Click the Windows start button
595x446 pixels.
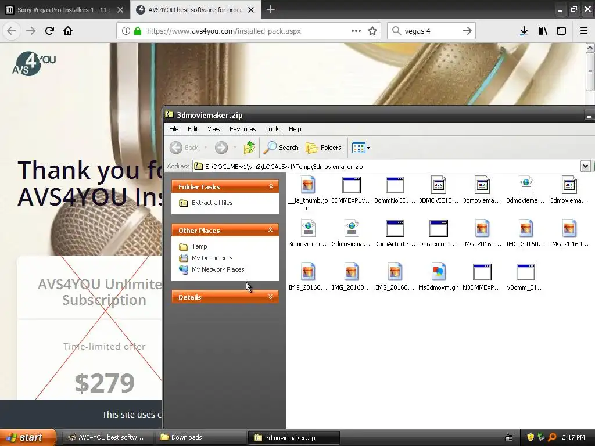point(28,437)
